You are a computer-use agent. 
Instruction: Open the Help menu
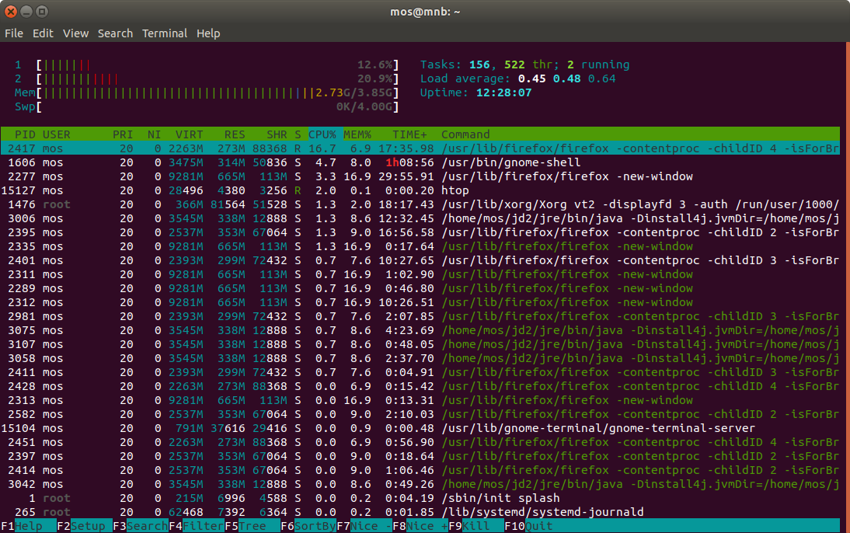(x=208, y=33)
